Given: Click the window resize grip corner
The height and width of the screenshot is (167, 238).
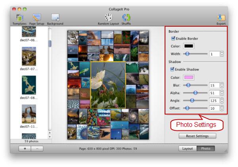Looking at the screenshot, I should pyautogui.click(x=226, y=151).
